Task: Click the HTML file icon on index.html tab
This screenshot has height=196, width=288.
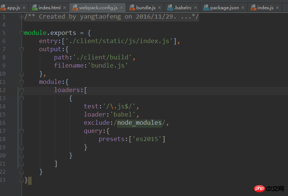Action: [35, 7]
